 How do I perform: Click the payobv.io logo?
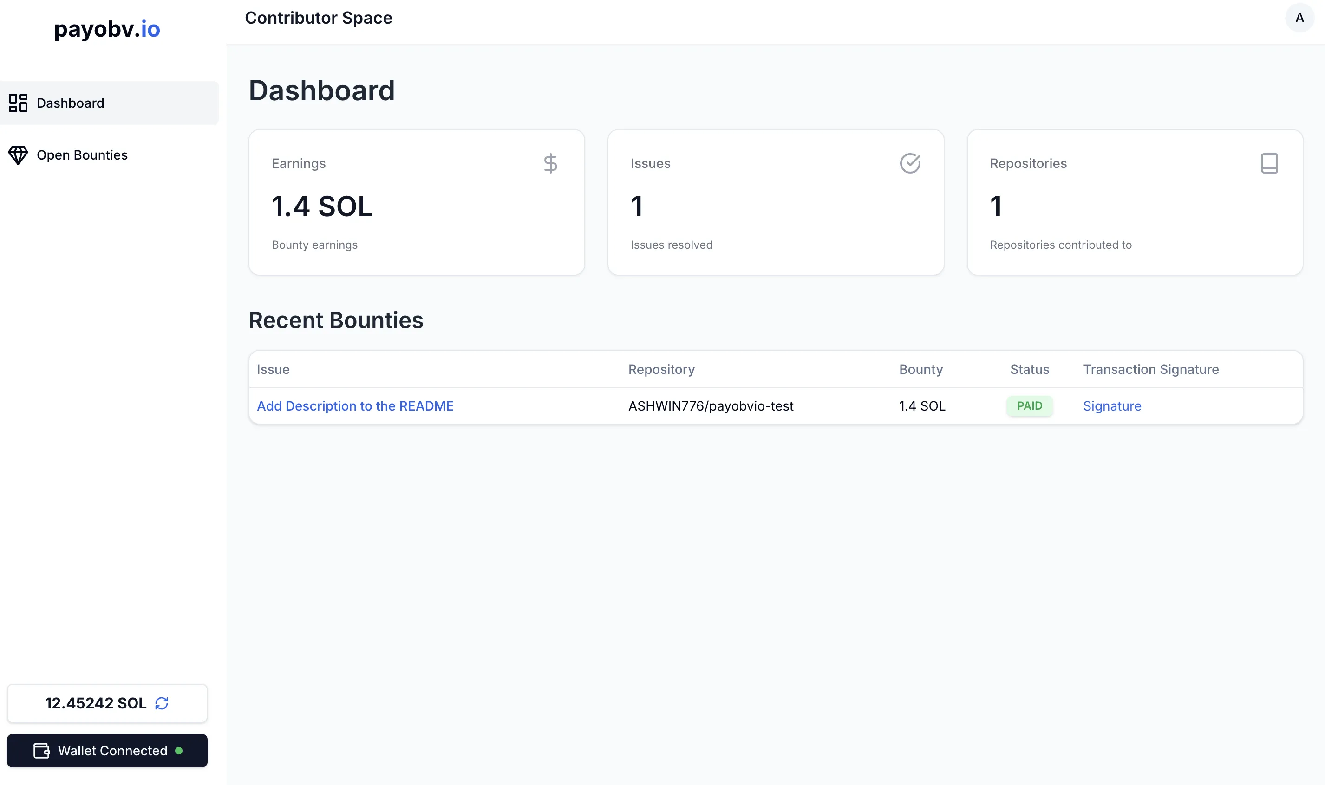[x=107, y=29]
